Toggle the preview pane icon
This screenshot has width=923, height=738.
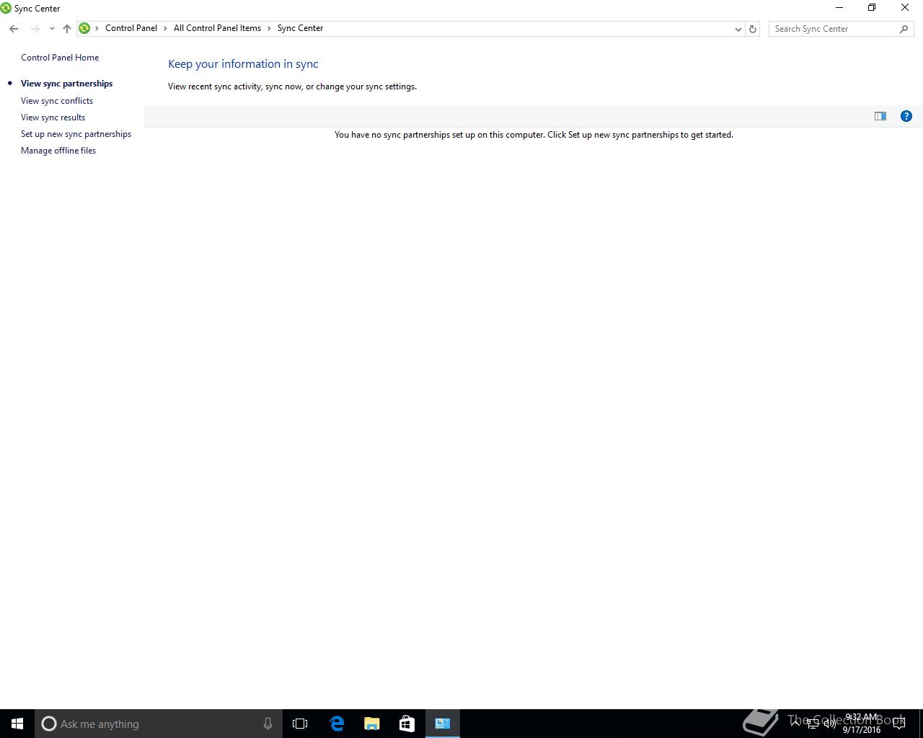(x=880, y=116)
